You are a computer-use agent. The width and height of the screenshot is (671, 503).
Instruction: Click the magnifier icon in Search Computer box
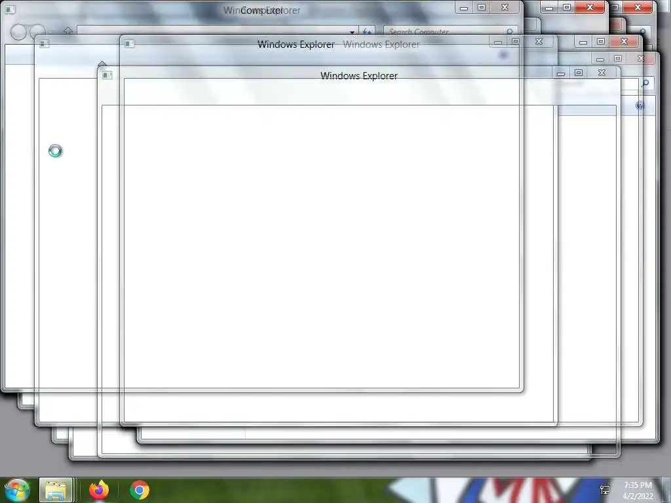509,31
